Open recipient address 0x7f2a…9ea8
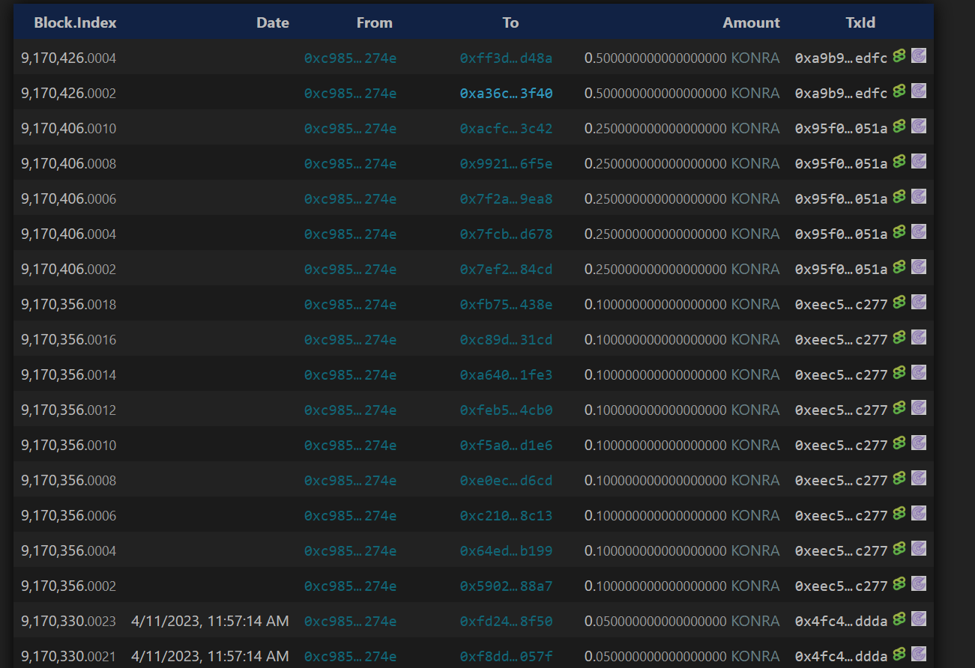Image resolution: width=975 pixels, height=668 pixels. click(506, 198)
